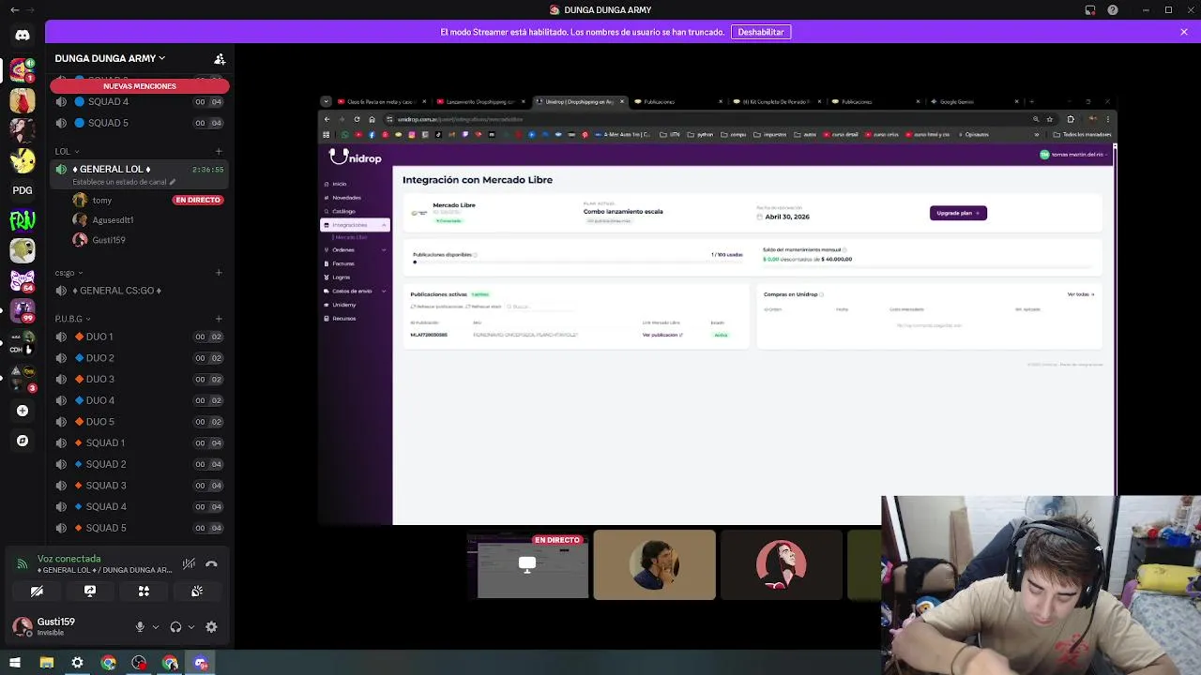Click the invite people icon beside server name

point(220,58)
